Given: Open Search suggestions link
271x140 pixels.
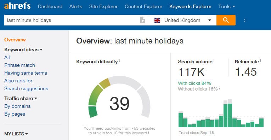Looking at the screenshot, I should pos(26,88).
